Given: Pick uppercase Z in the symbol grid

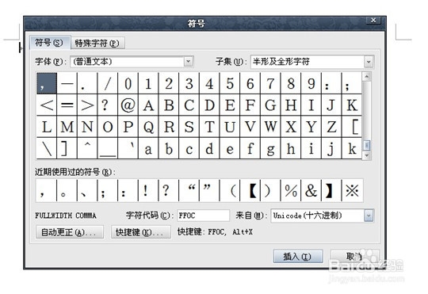Looking at the screenshot, I should tap(331, 127).
